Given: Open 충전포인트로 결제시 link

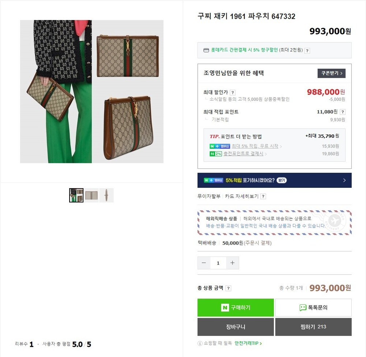Looking at the screenshot, I should (243, 153).
